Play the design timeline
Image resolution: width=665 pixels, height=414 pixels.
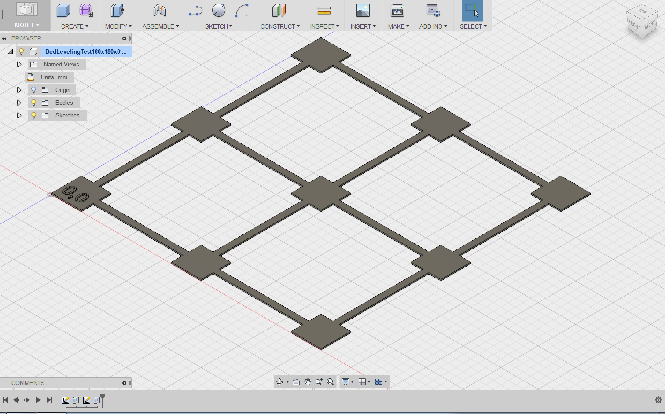[38, 400]
